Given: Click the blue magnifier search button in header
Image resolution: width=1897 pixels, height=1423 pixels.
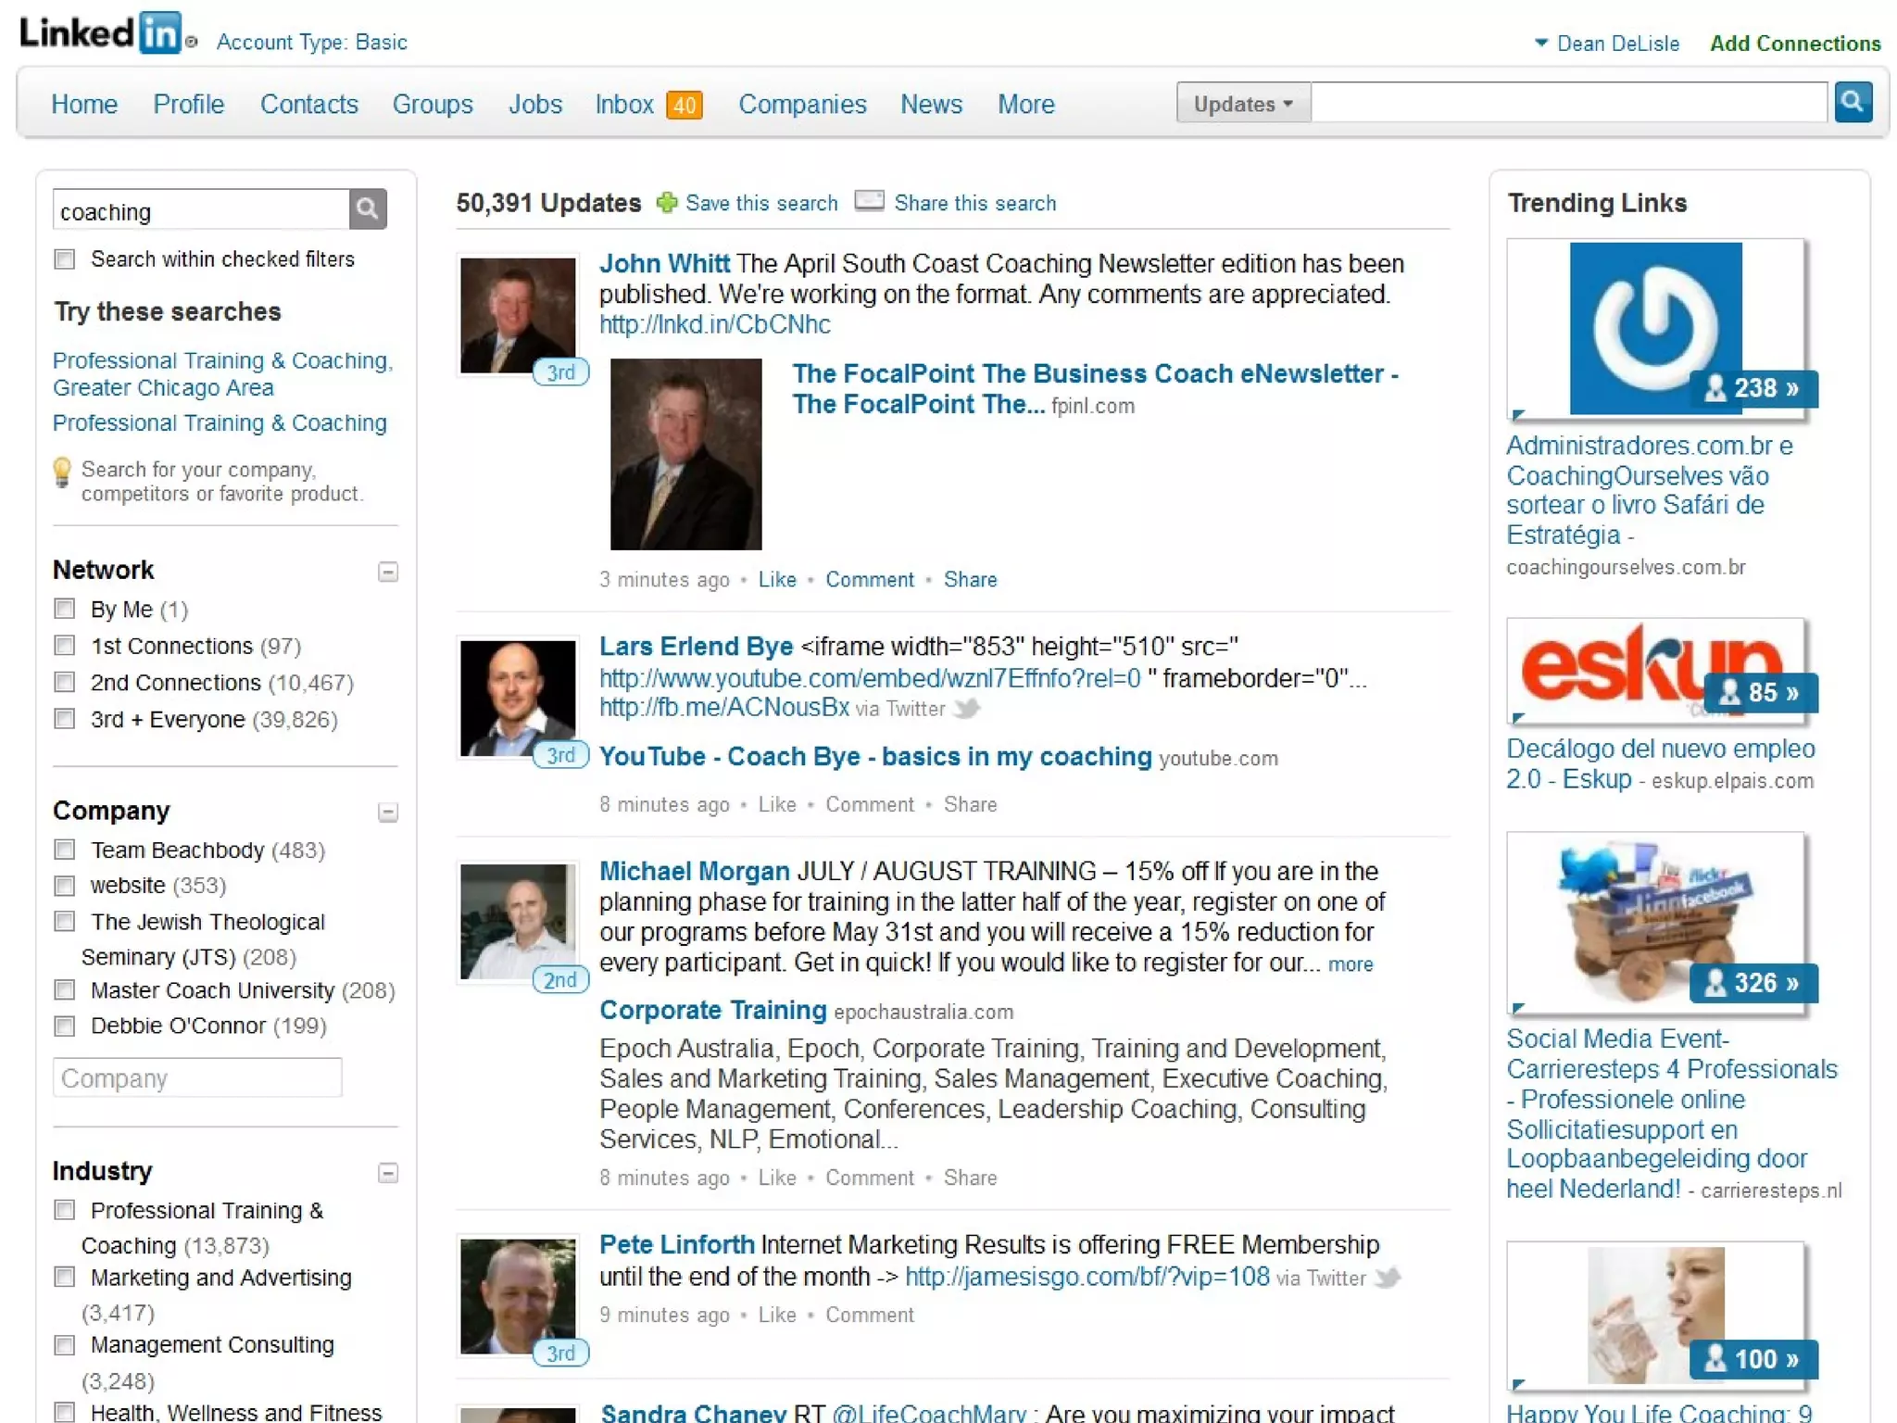Looking at the screenshot, I should click(x=1853, y=102).
